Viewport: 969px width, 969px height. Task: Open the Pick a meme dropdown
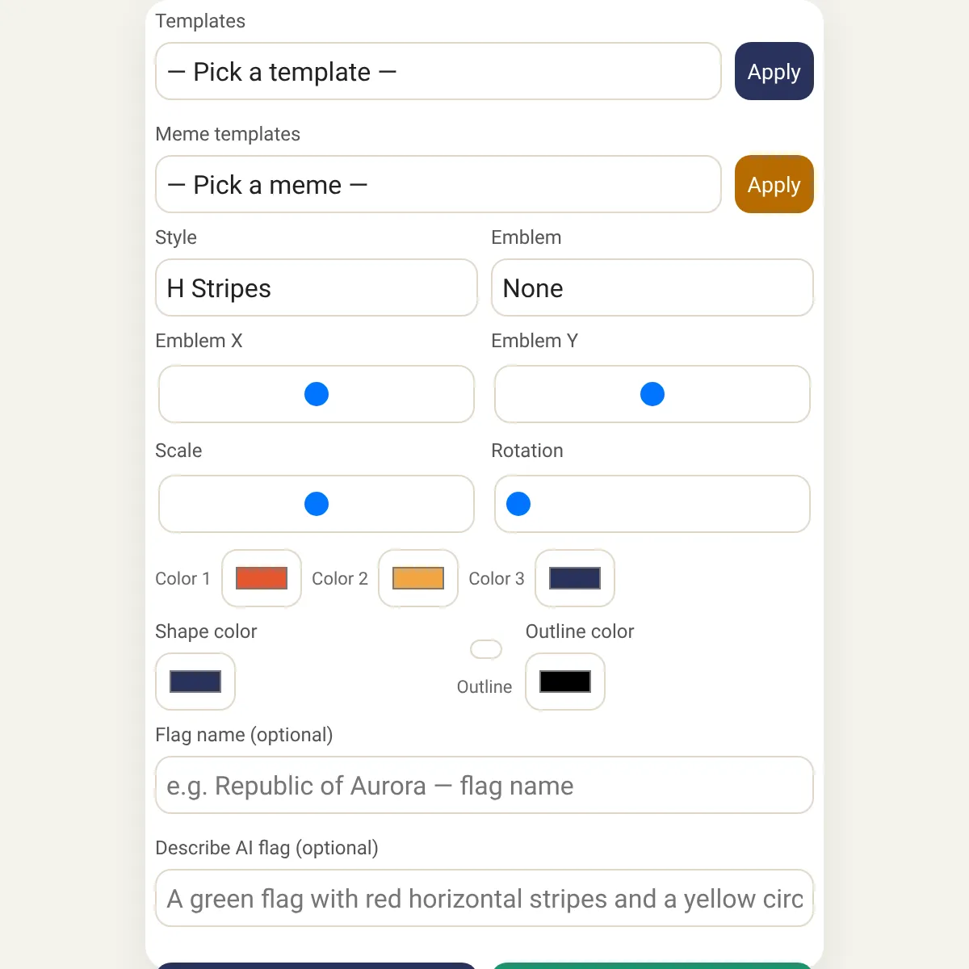coord(438,184)
